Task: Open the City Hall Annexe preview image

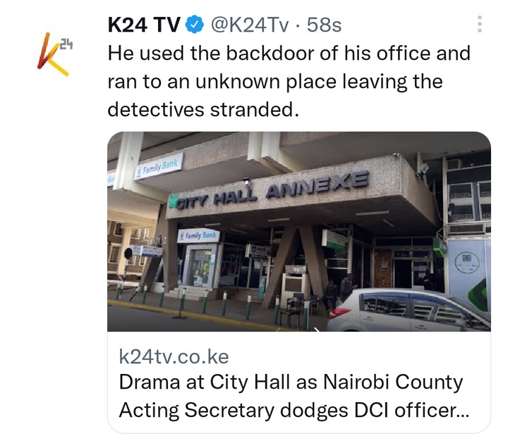Action: [x=298, y=232]
